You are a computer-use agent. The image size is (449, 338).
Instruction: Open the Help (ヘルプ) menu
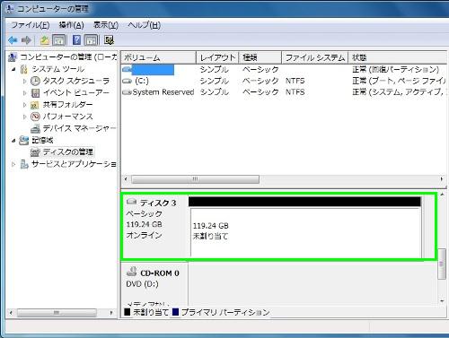(x=145, y=25)
